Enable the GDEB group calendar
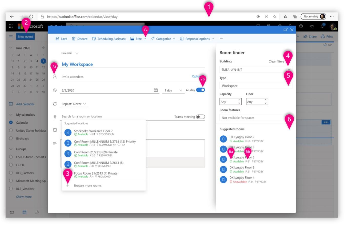This screenshot has height=225, width=346. click(x=11, y=165)
